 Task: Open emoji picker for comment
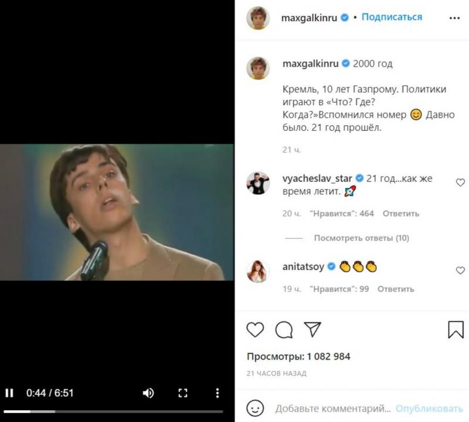pos(255,408)
